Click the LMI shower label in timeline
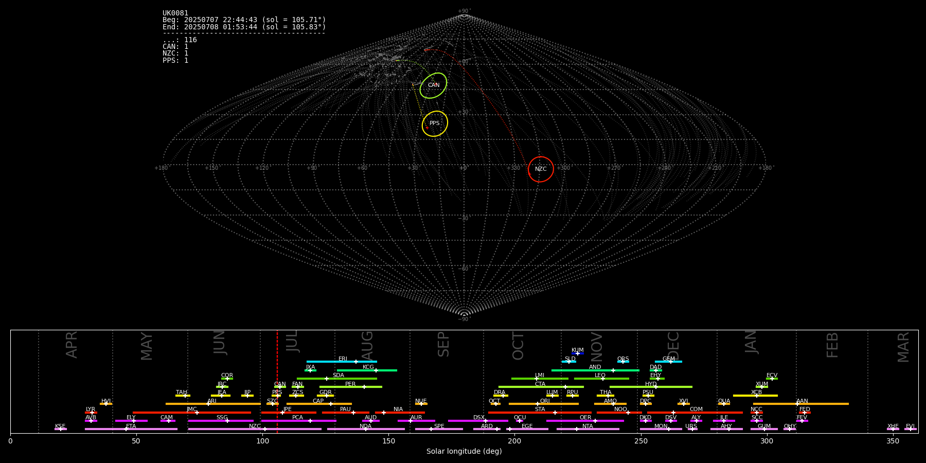 coord(540,376)
